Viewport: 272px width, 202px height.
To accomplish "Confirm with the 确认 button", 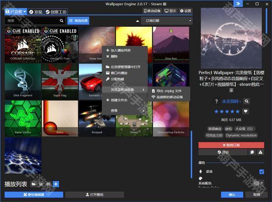I will pos(232,195).
